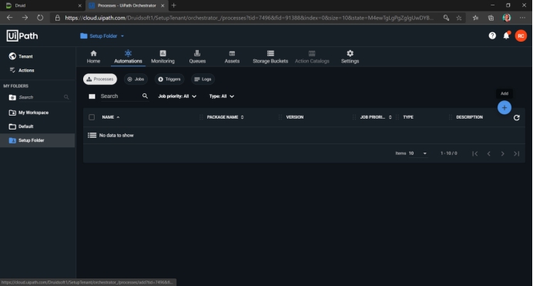
Task: Close the Processes - UiPath Orchestrator tab
Action: click(x=163, y=5)
